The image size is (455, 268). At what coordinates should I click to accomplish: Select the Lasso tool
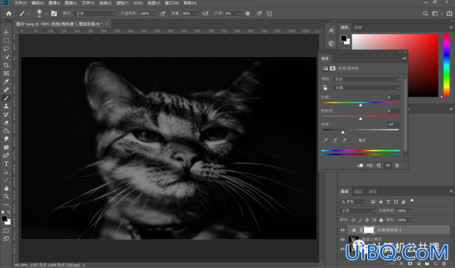(x=6, y=49)
